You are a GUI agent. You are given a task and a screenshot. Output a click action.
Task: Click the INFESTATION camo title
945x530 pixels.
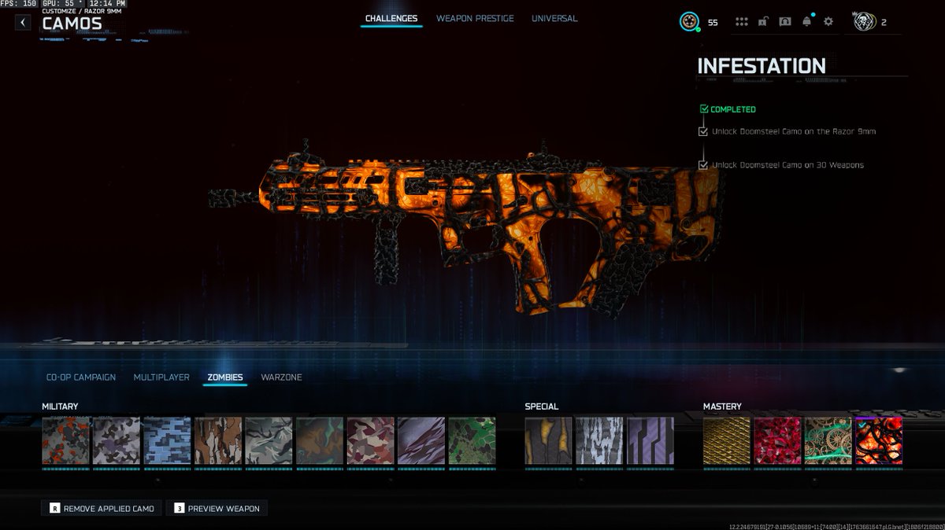[762, 67]
